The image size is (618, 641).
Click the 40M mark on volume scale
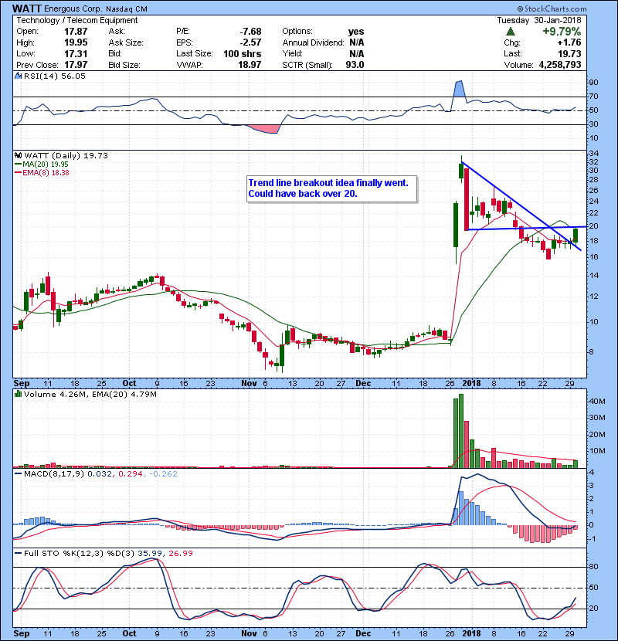pos(597,402)
